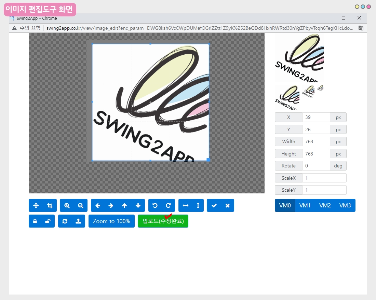The image size is (376, 300).
Task: Click the largest crop preview thumbnail
Action: point(299,58)
